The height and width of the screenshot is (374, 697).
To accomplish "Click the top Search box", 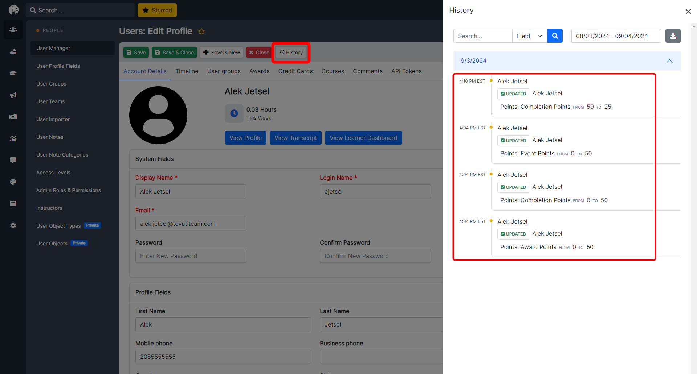I will click(80, 10).
